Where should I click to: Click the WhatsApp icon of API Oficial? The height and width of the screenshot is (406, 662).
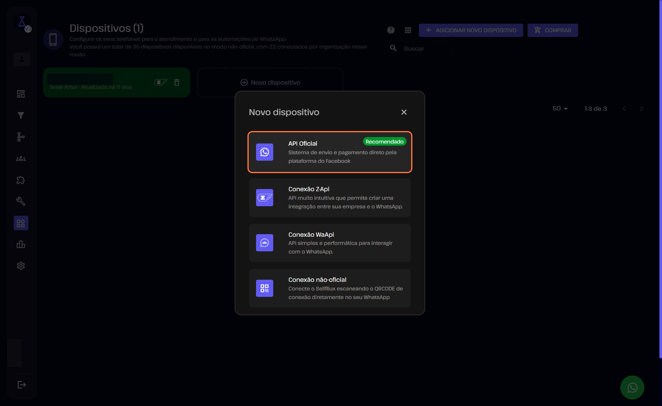265,152
